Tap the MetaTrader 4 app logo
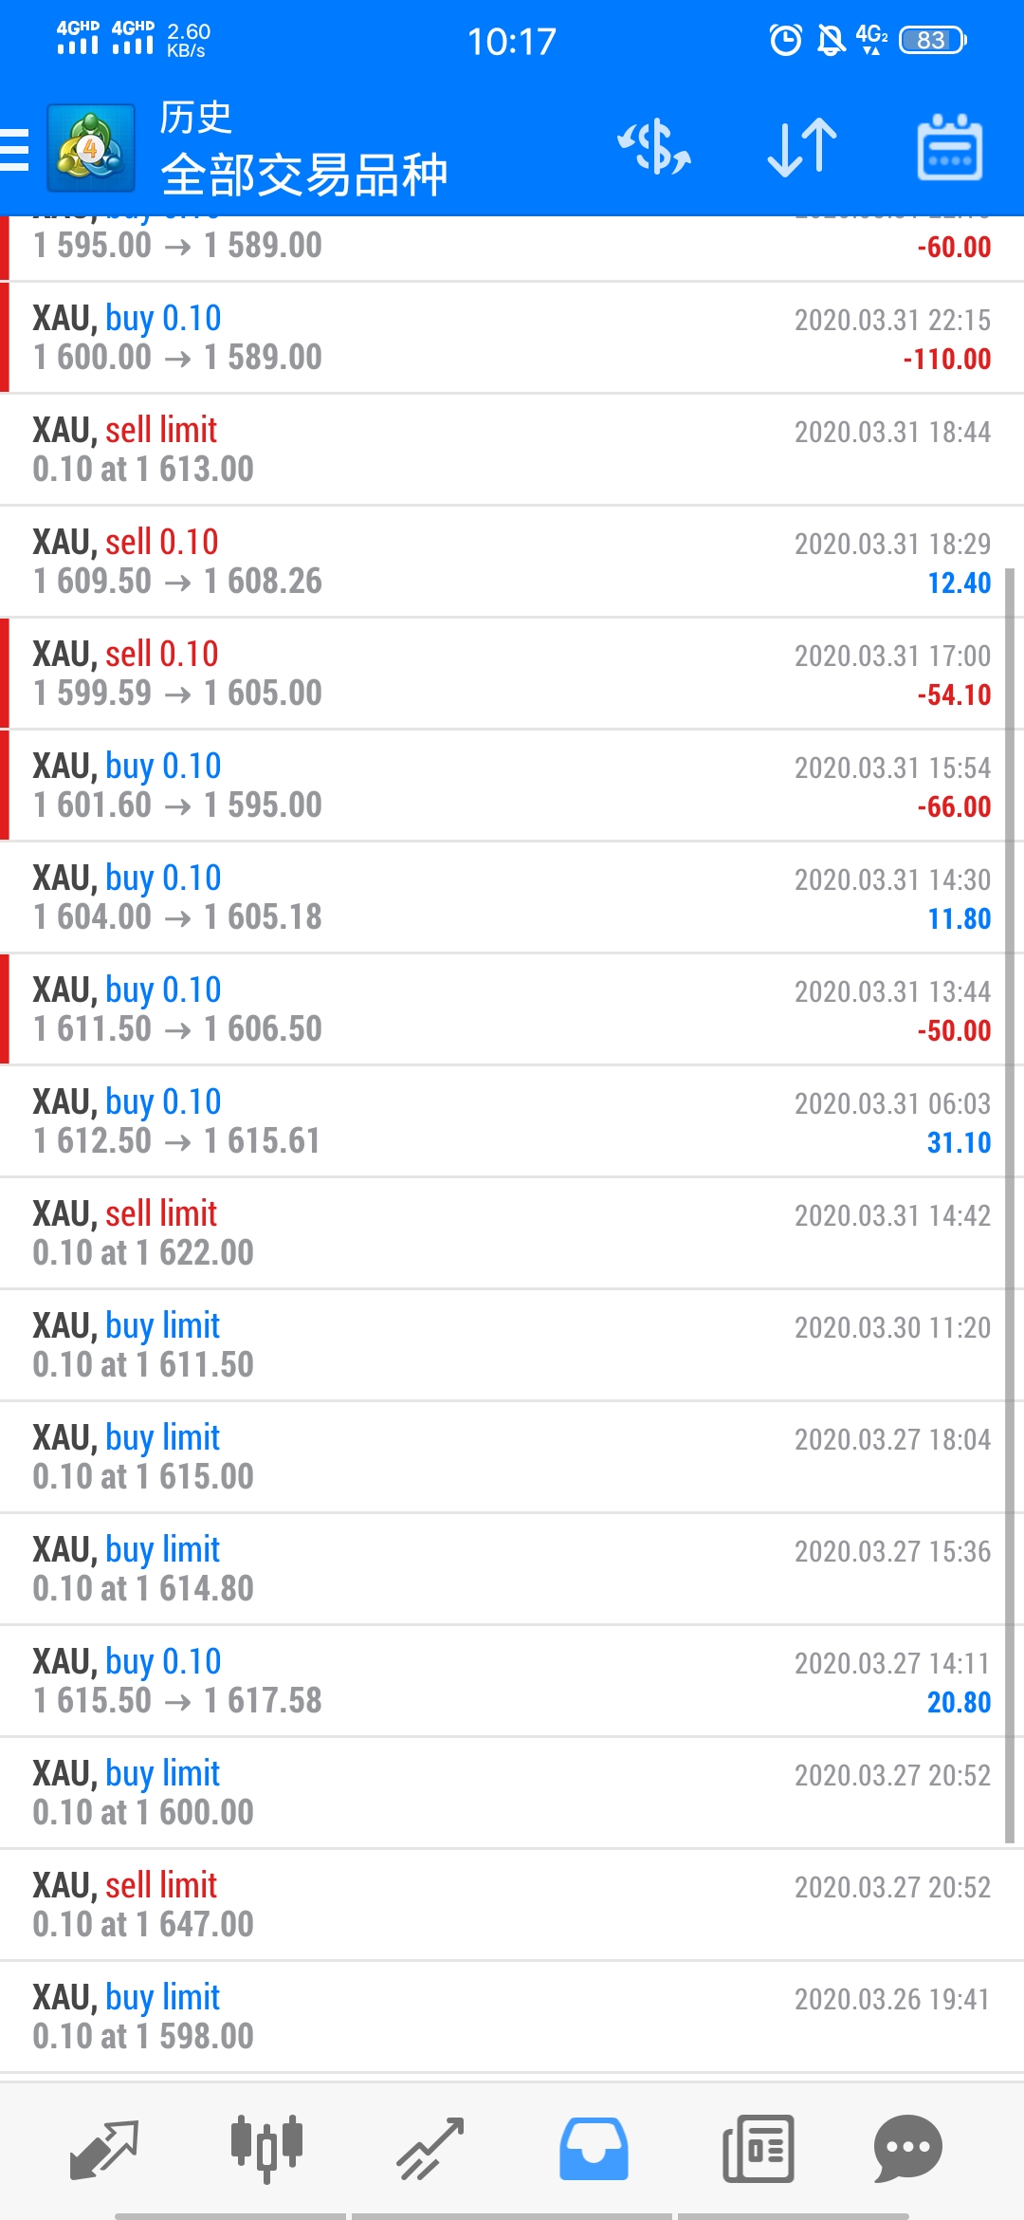This screenshot has height=2220, width=1024. click(x=91, y=148)
